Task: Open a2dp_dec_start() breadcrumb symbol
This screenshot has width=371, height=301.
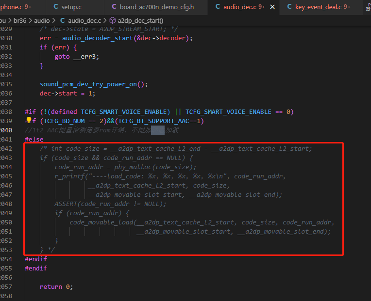Action: point(140,21)
